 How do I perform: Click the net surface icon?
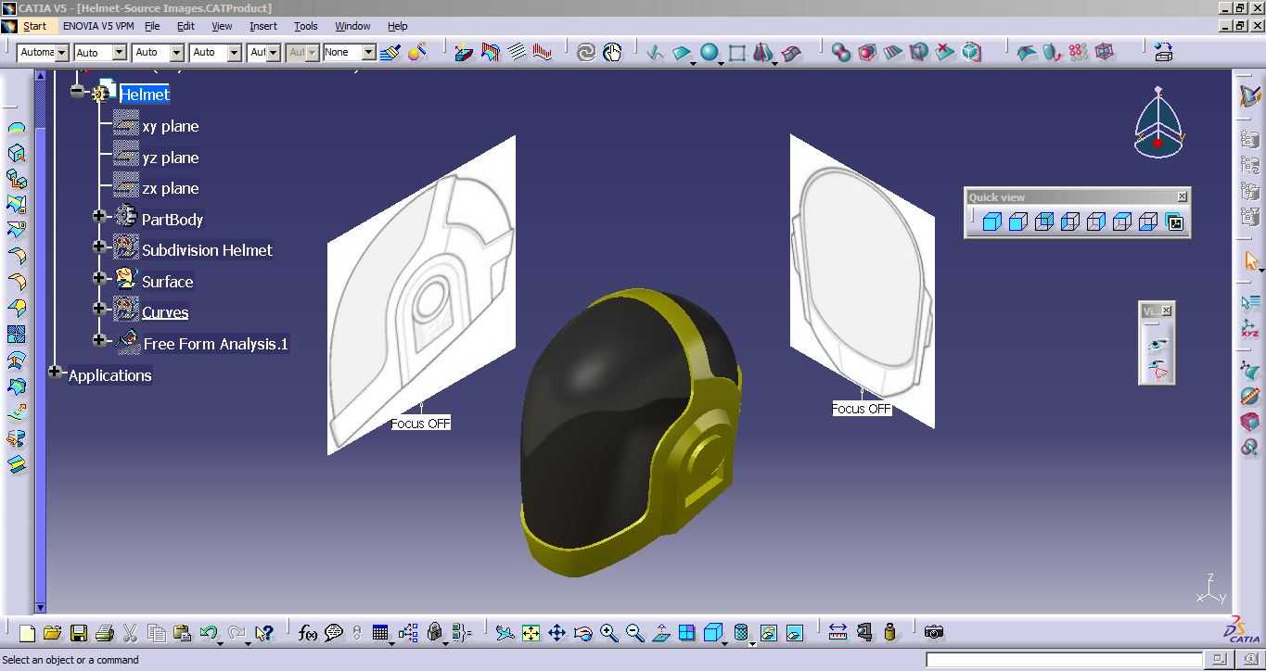pos(791,53)
